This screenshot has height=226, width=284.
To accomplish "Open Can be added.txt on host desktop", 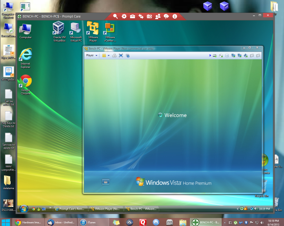I will [x=8, y=98].
